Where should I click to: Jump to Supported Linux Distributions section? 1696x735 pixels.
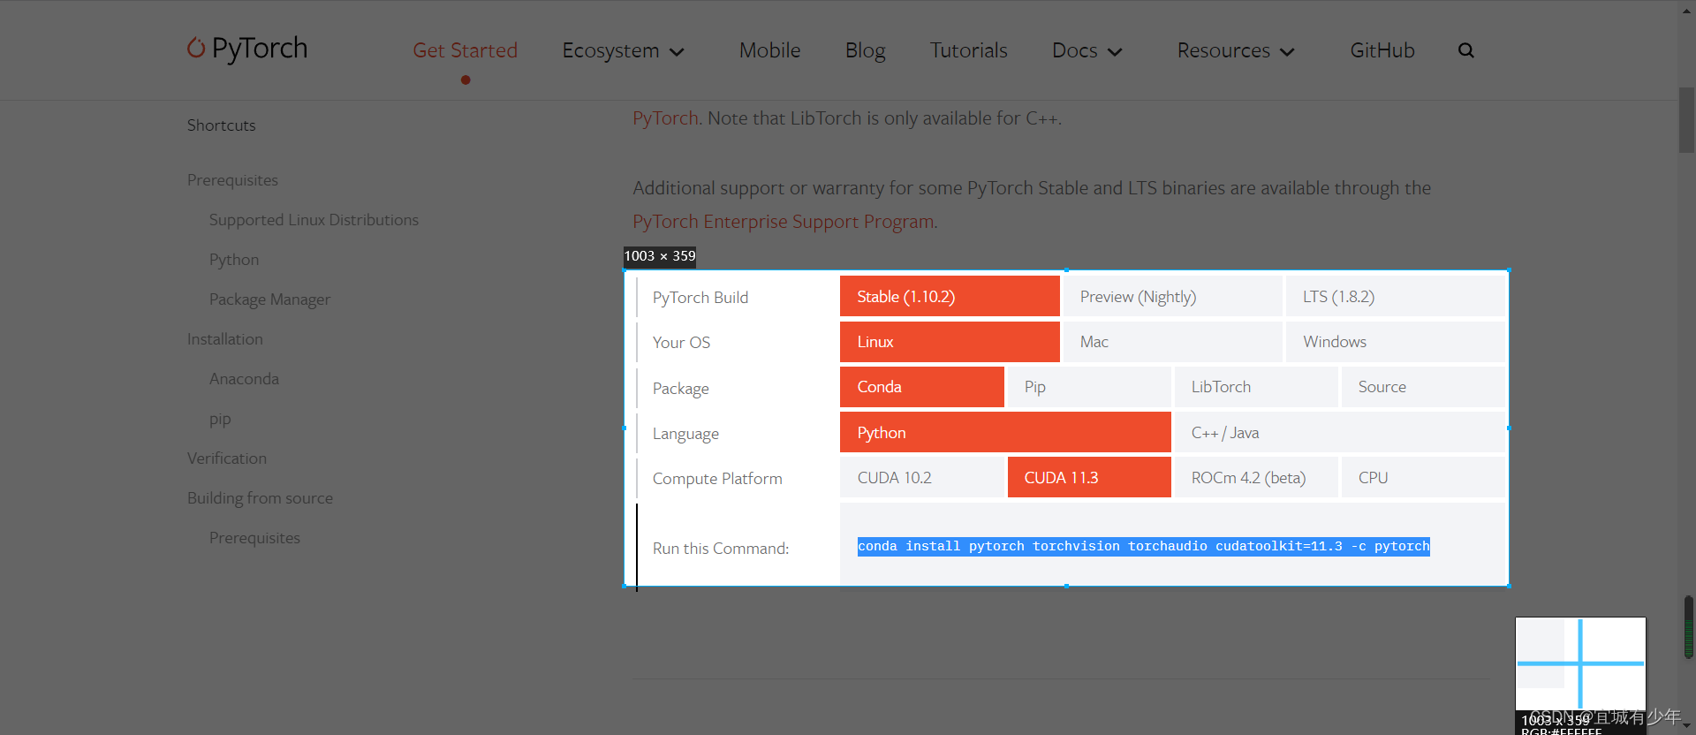coord(314,220)
